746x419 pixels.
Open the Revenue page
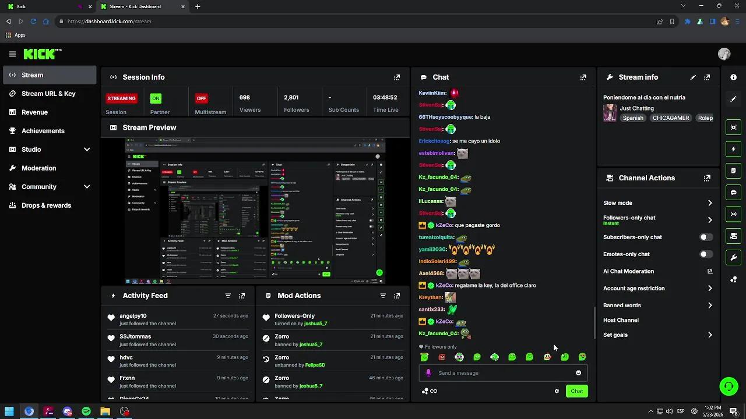click(50, 112)
